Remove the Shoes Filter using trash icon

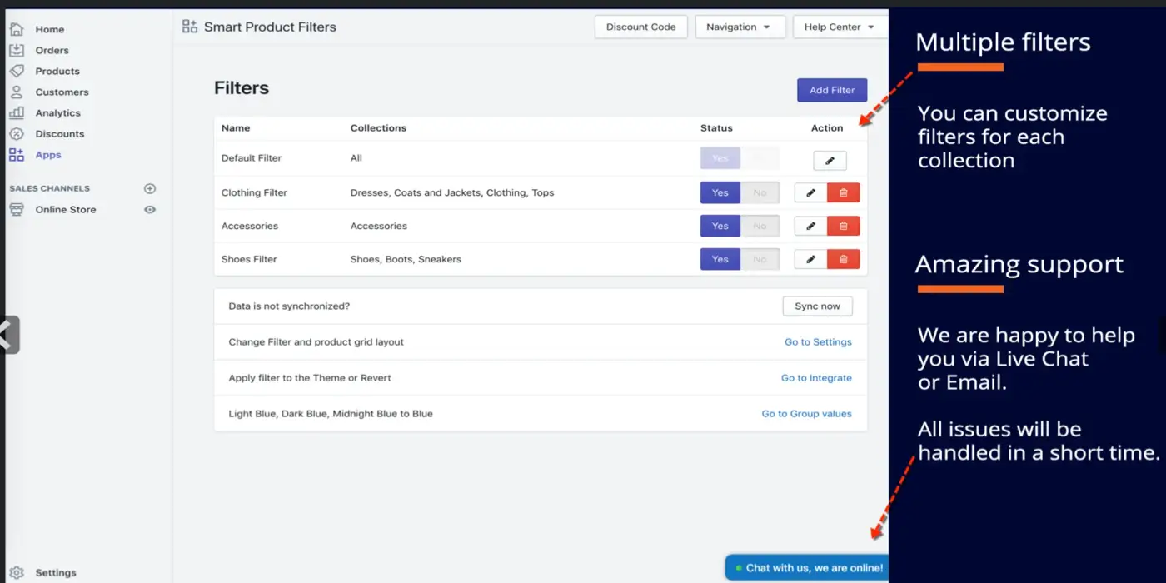pos(843,259)
